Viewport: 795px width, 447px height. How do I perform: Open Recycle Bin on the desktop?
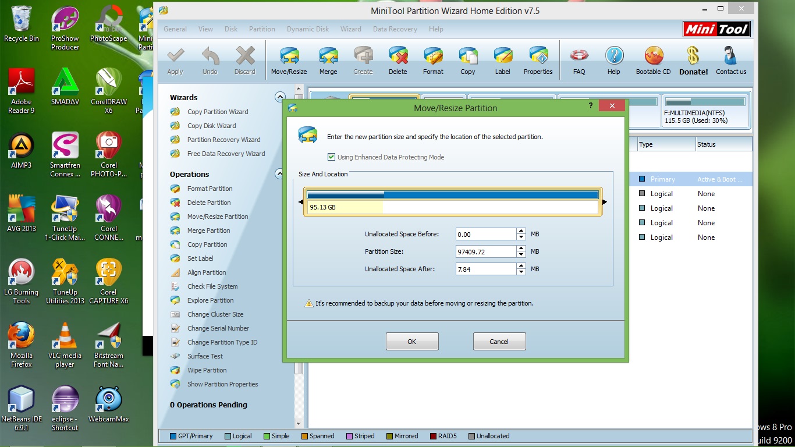coord(22,24)
